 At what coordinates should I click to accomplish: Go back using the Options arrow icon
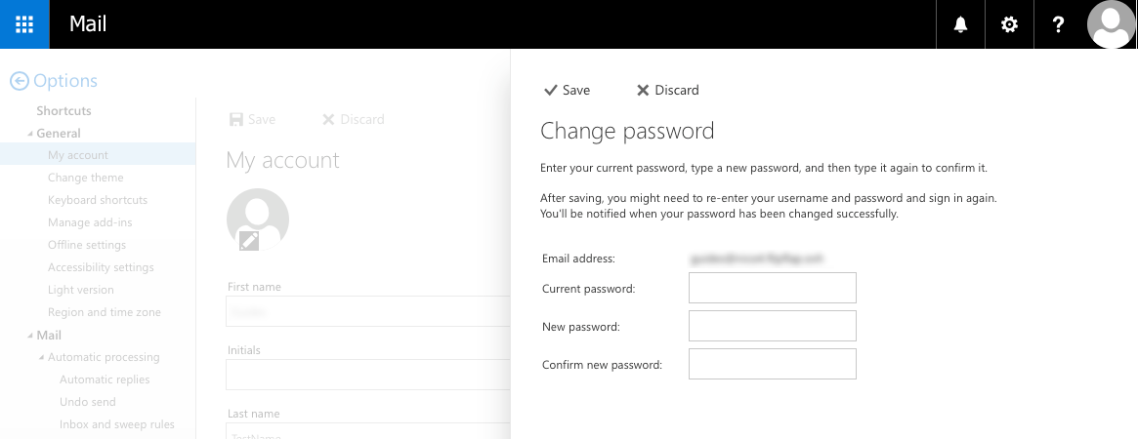point(19,82)
